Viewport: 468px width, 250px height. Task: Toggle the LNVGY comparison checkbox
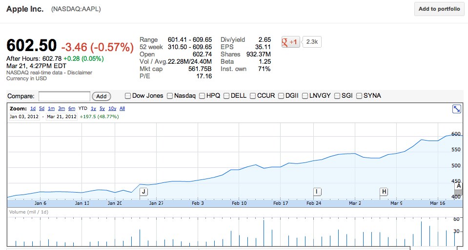coord(305,96)
